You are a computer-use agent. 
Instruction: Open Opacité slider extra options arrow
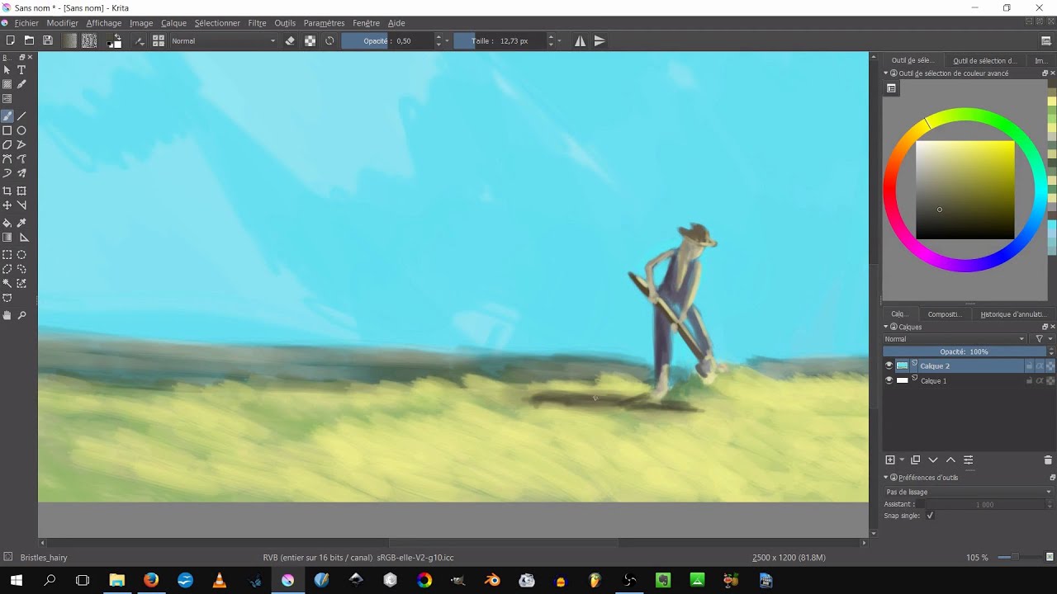(x=448, y=40)
